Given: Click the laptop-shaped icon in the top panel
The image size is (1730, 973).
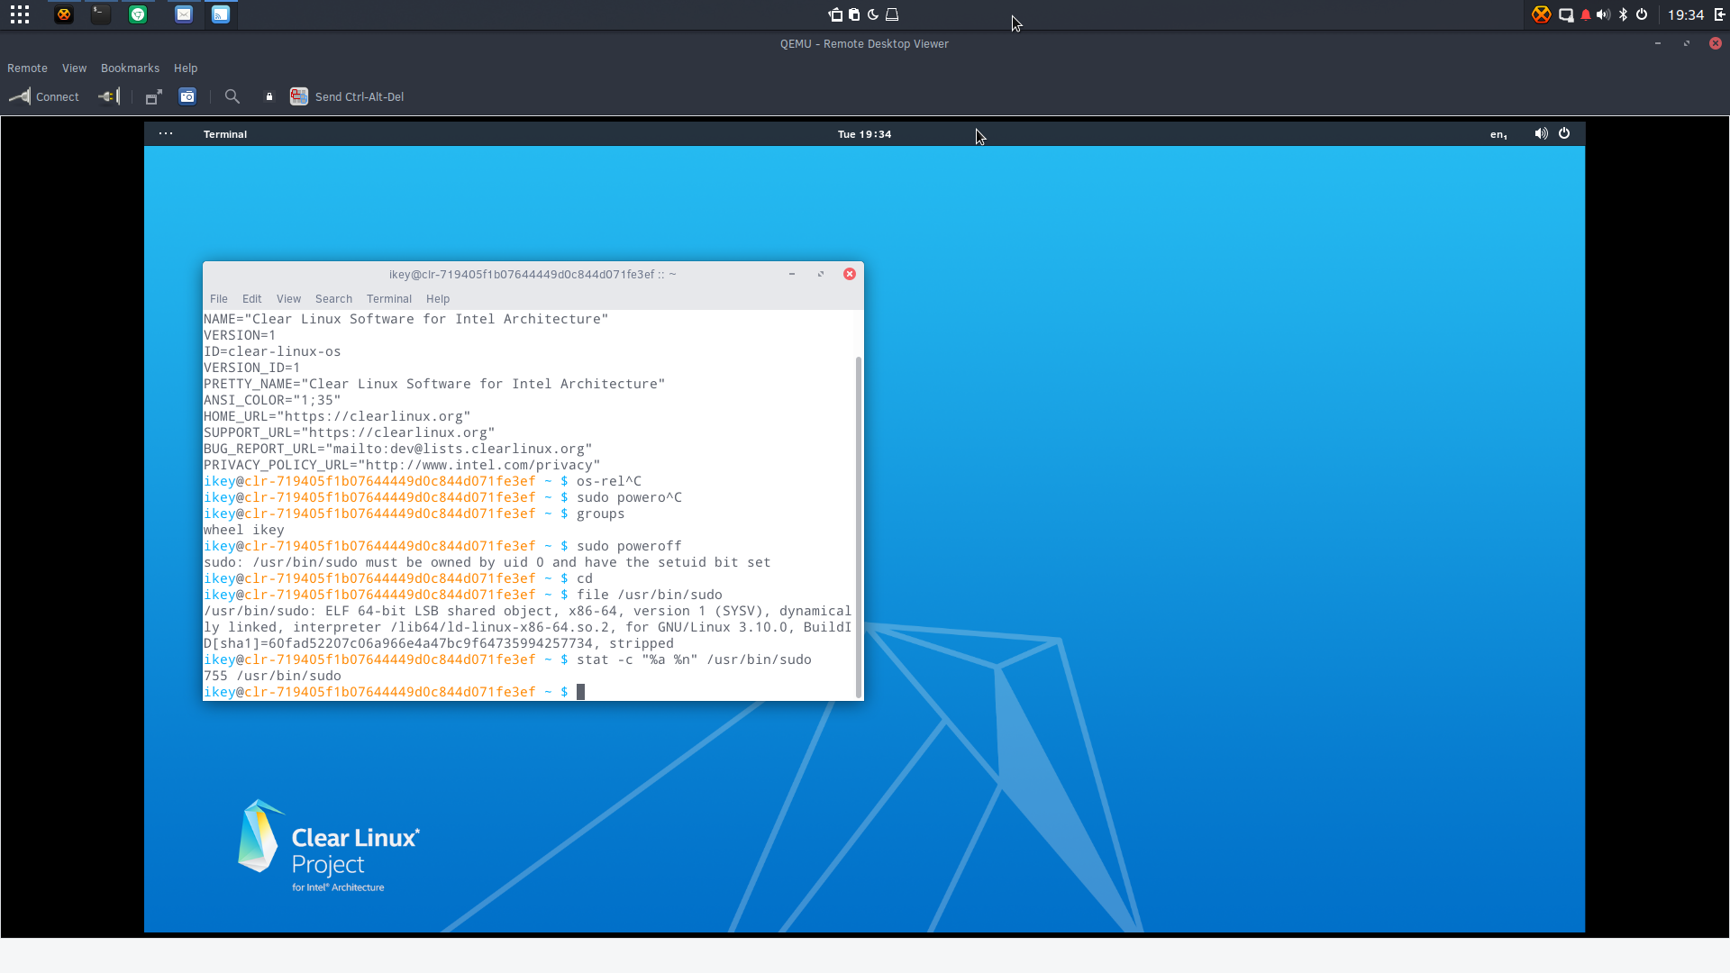Looking at the screenshot, I should coord(892,14).
